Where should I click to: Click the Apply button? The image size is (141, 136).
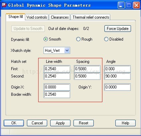(x=60, y=123)
